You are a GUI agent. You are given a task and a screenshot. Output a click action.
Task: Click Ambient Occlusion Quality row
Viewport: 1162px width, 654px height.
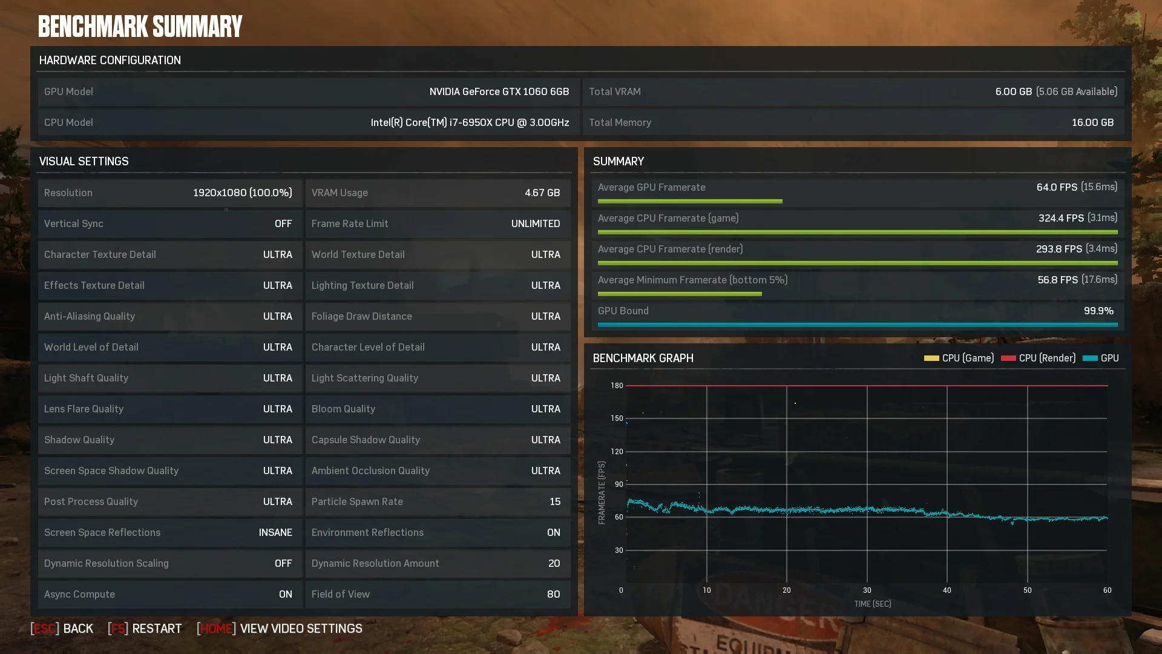point(438,471)
